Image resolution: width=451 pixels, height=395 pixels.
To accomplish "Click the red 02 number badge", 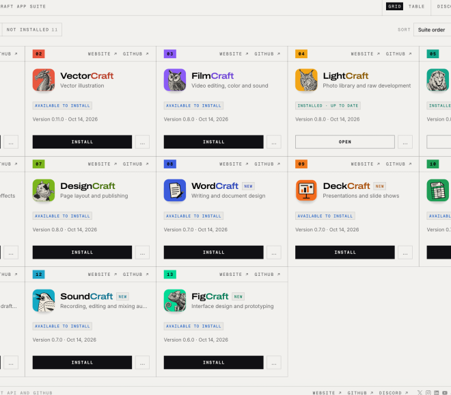I will pos(38,54).
